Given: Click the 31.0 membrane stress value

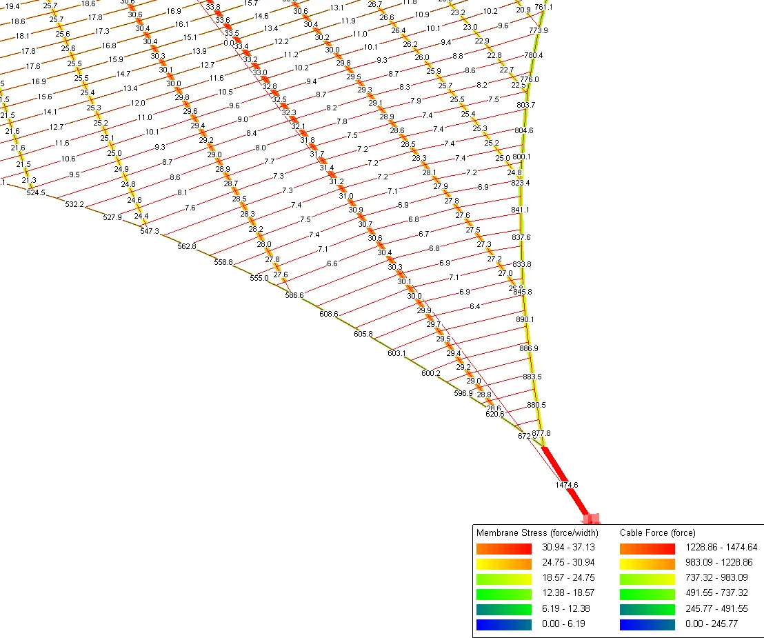Looking at the screenshot, I should point(346,196).
